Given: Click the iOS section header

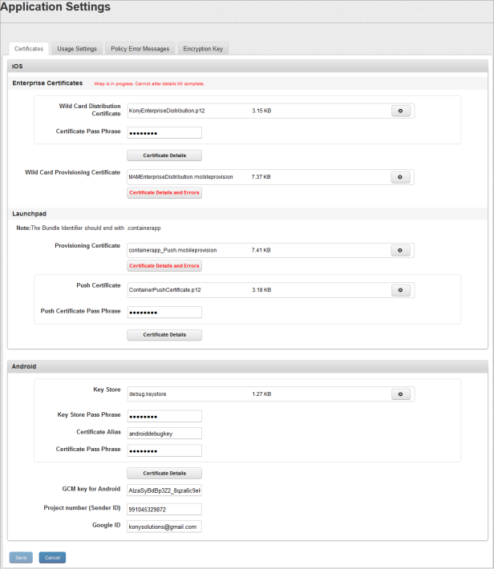Looking at the screenshot, I should 247,67.
